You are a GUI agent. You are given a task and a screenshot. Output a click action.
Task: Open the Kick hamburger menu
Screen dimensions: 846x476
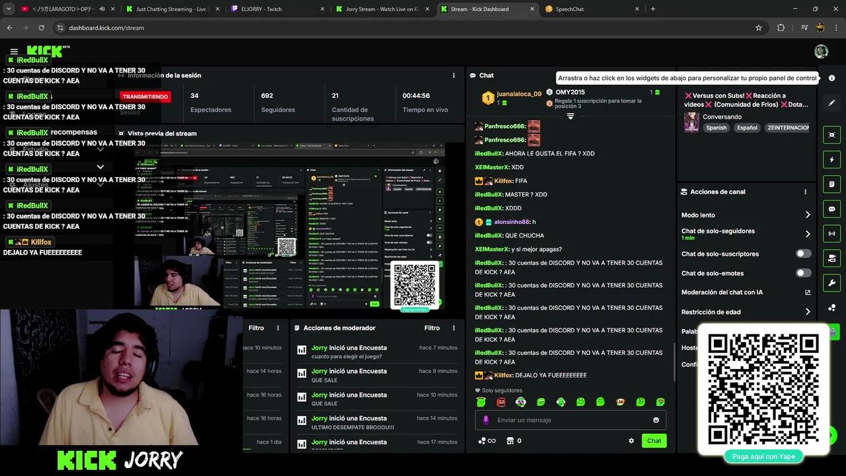tap(14, 52)
